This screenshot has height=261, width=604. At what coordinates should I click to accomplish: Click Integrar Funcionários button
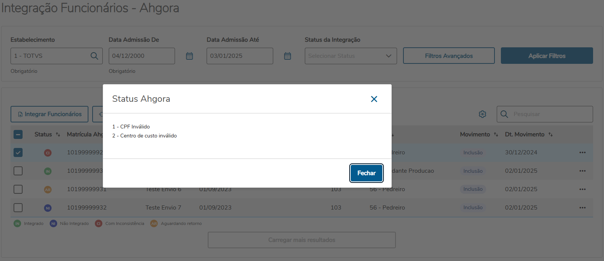pyautogui.click(x=49, y=114)
